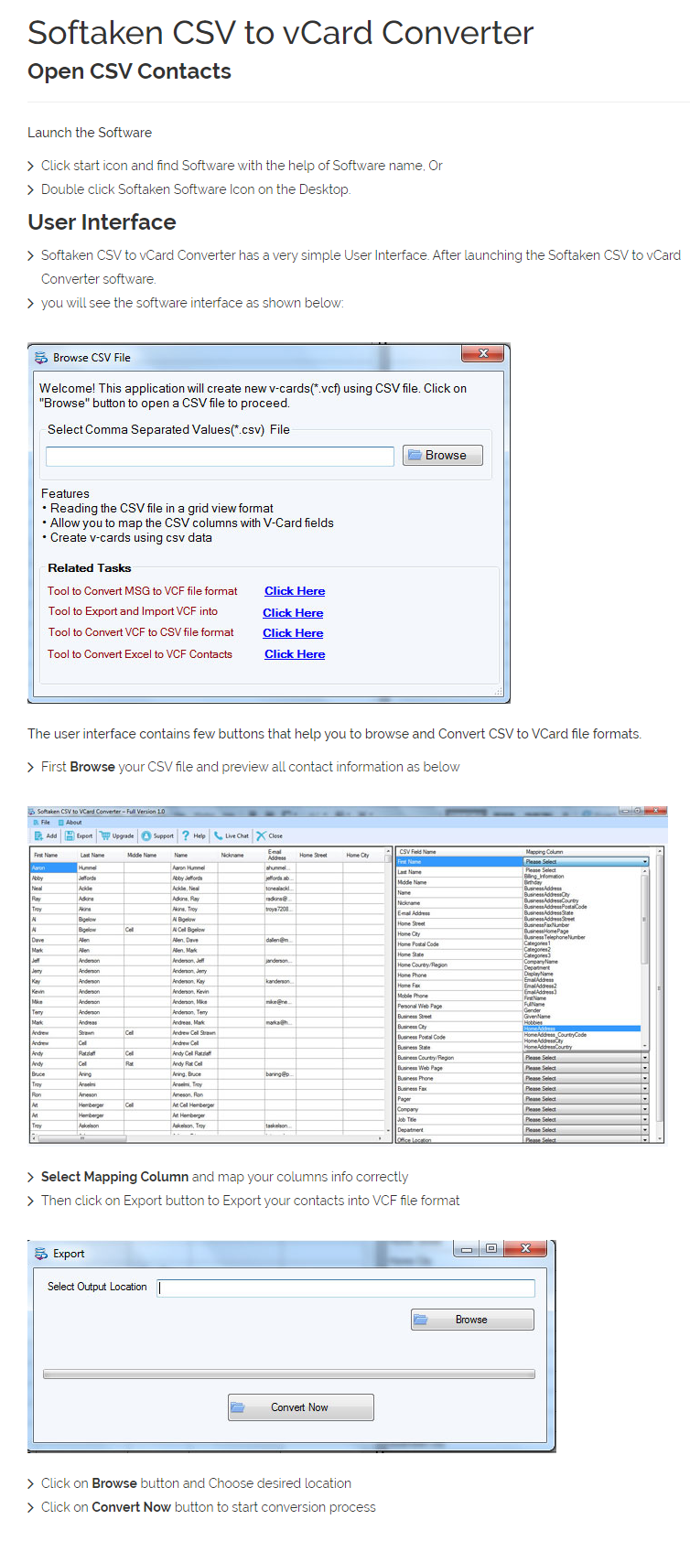Open Business Phone mapping dropdown

pyautogui.click(x=586, y=1079)
